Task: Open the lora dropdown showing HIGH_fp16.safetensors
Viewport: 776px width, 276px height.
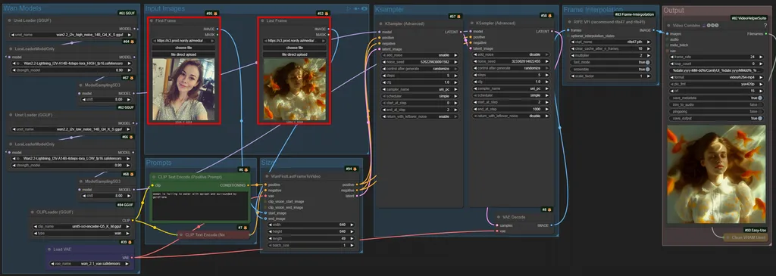Action: [x=71, y=64]
